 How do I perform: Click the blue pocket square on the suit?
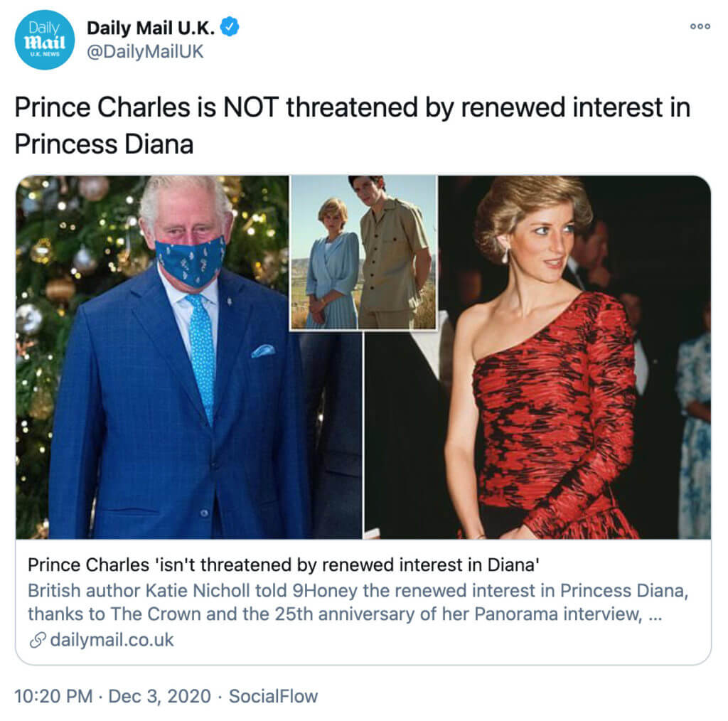(262, 350)
